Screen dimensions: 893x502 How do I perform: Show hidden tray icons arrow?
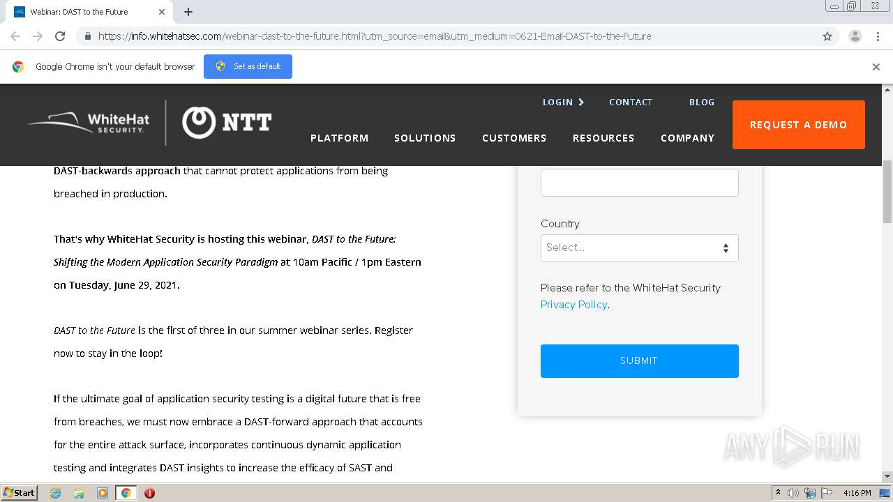[778, 493]
